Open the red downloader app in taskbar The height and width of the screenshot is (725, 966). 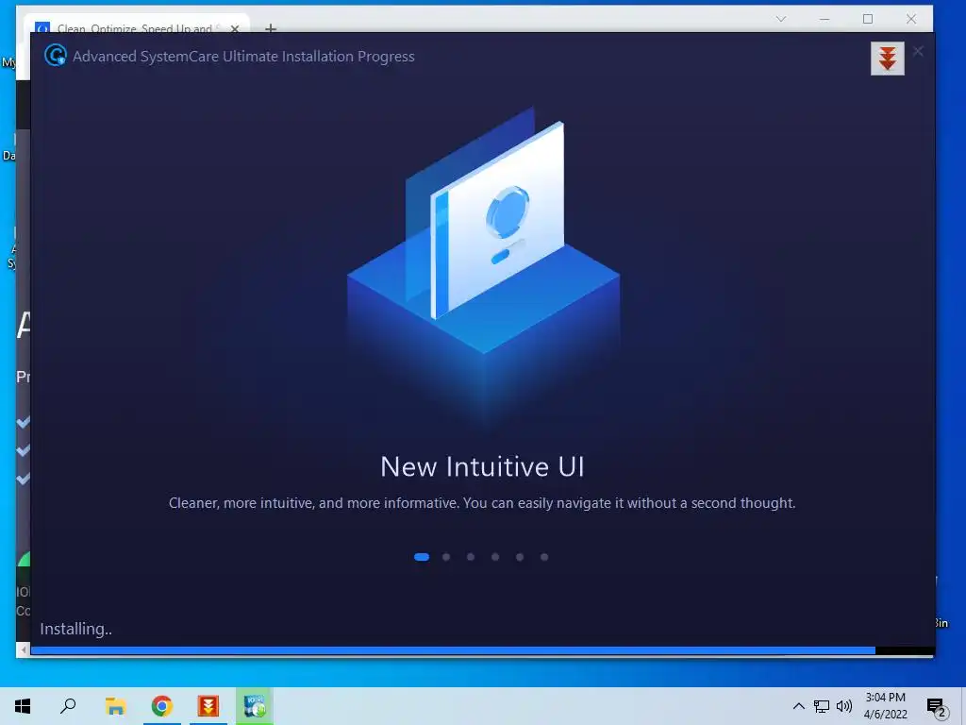pos(208,706)
